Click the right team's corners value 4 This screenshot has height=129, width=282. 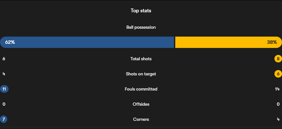278,119
